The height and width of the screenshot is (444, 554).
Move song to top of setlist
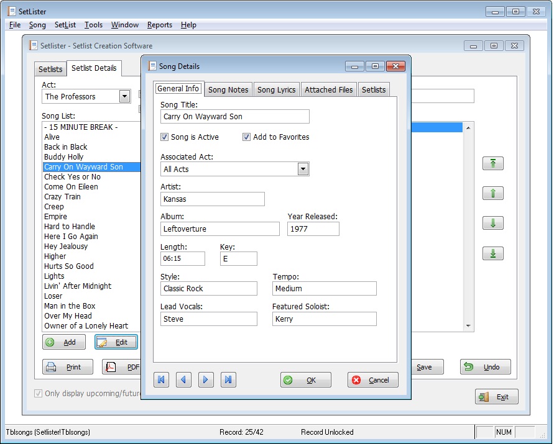click(493, 163)
